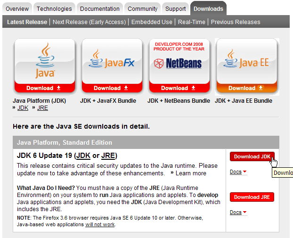Click the Java EE logo tile

tap(247, 62)
